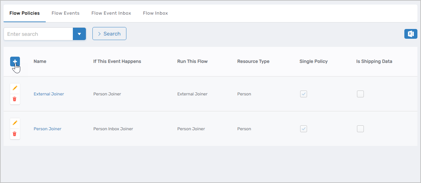The width and height of the screenshot is (421, 183).
Task: Switch to the Flow Events tab
Action: pos(65,13)
